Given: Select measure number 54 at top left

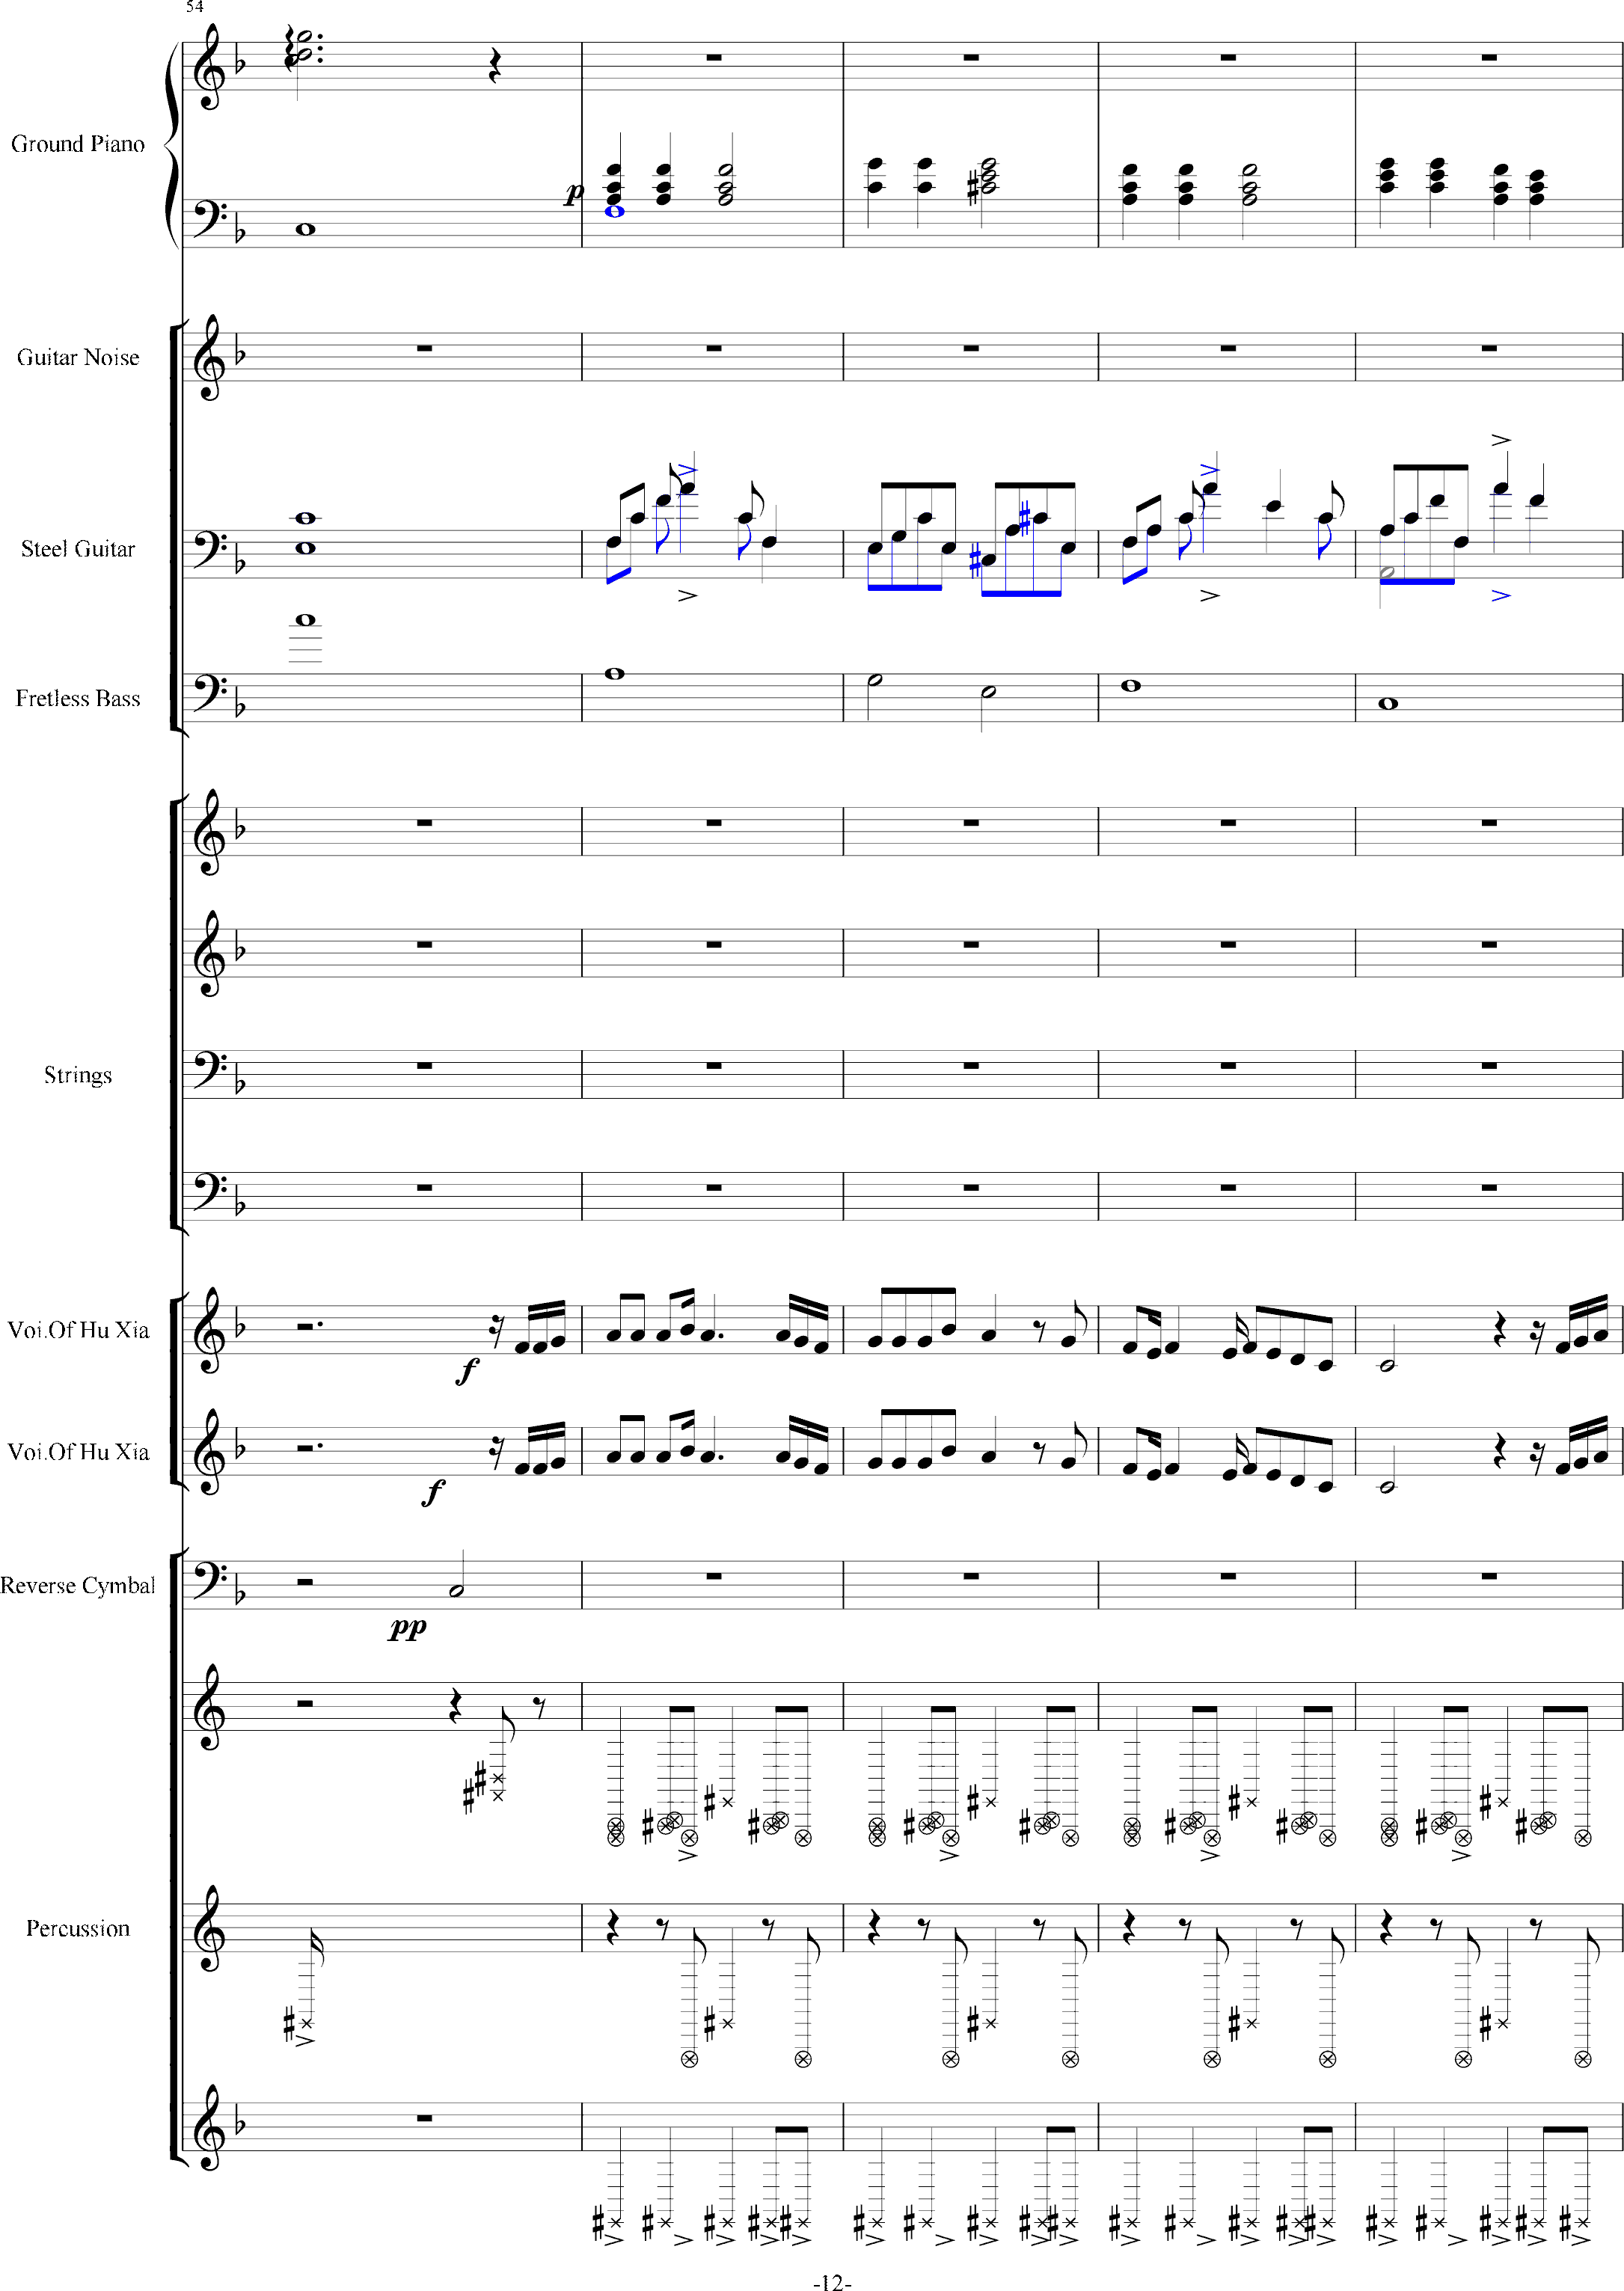Looking at the screenshot, I should [194, 7].
